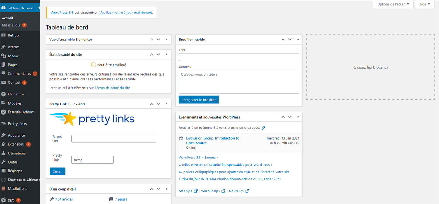439x204 pixels.
Task: Expand the Aide help dropdown
Action: pos(425,4)
